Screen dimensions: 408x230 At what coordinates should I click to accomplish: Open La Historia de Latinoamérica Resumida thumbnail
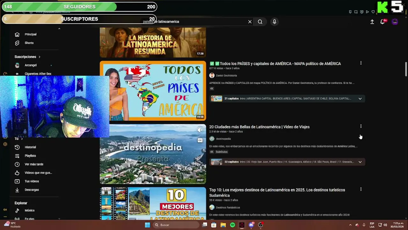[153, 42]
